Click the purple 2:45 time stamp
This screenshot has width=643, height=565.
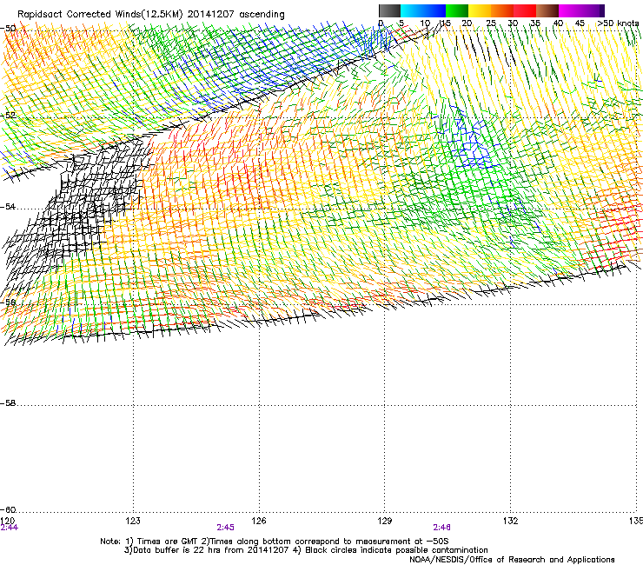point(226,528)
